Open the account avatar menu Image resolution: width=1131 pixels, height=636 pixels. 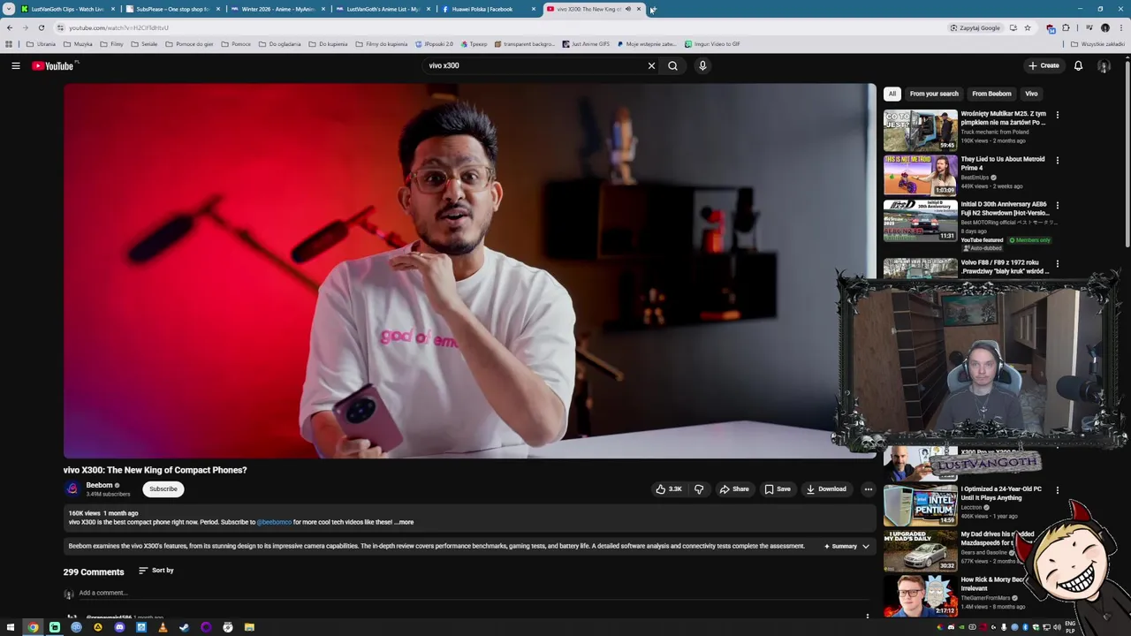click(x=1104, y=65)
